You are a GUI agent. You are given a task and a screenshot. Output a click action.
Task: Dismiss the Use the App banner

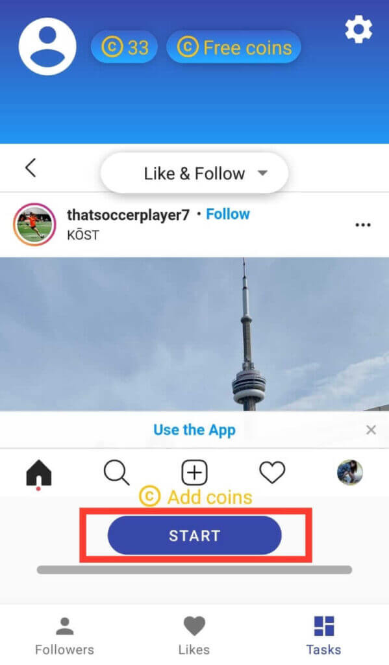coord(371,430)
